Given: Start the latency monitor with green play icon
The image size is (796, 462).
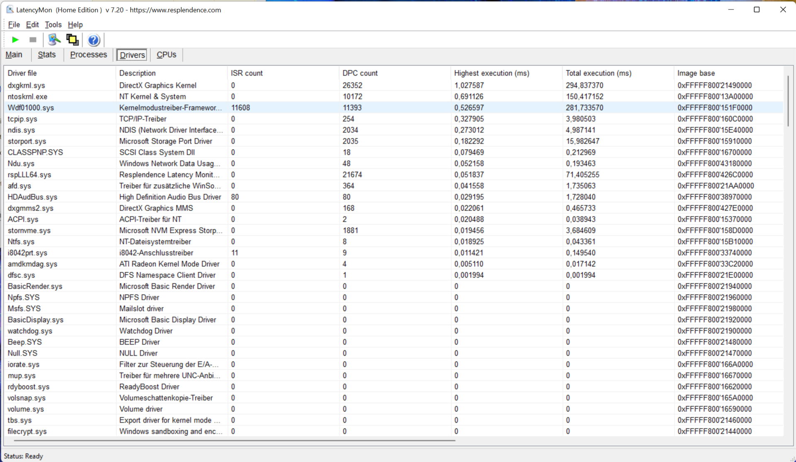Looking at the screenshot, I should coord(15,40).
